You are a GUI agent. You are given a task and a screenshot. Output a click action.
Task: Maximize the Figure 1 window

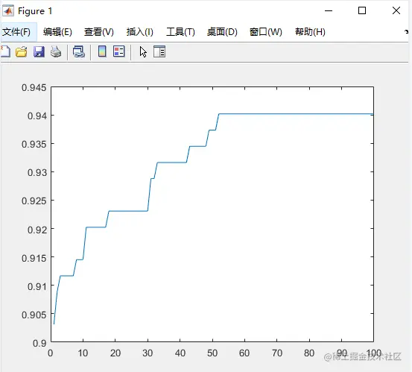(x=362, y=10)
